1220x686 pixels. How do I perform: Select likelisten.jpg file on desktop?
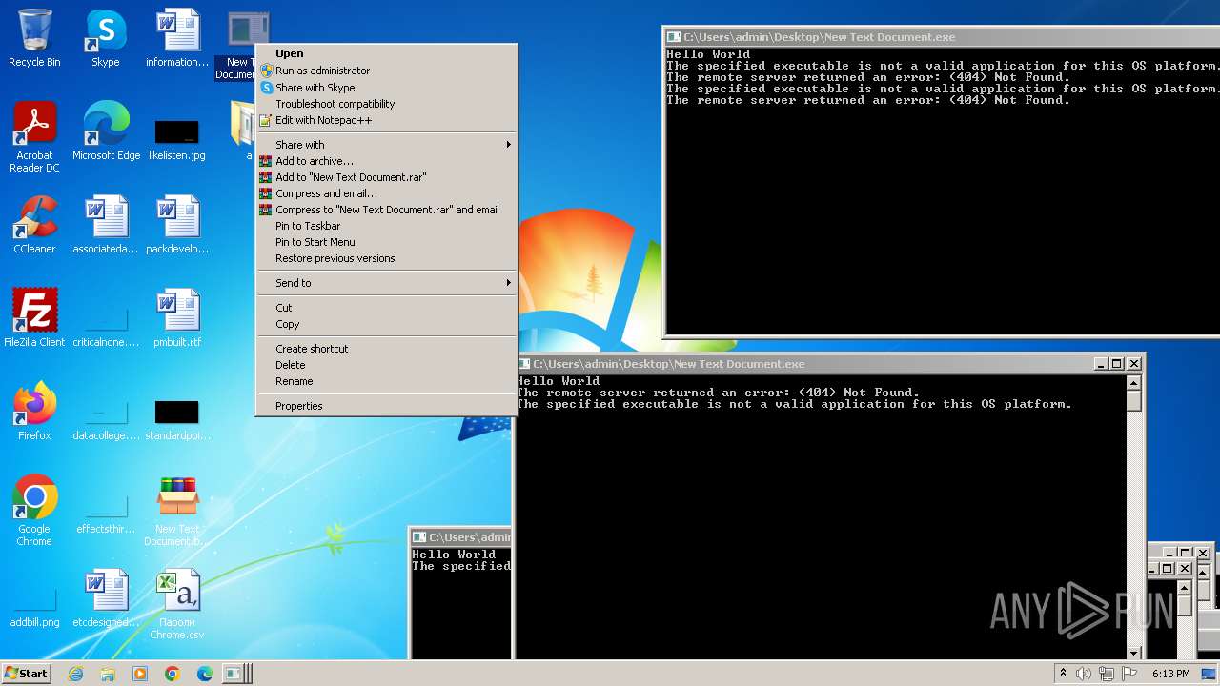pos(177,138)
